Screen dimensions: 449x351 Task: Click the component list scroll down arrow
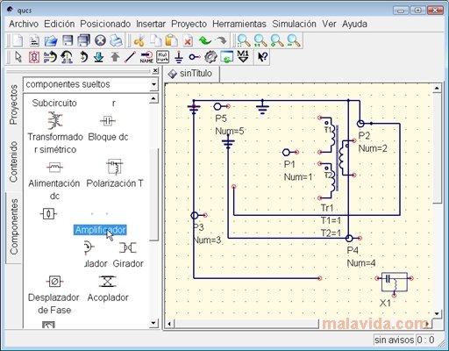tap(153, 323)
